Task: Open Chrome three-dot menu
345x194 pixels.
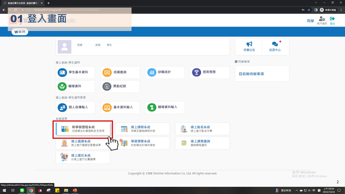Action: 341,10
